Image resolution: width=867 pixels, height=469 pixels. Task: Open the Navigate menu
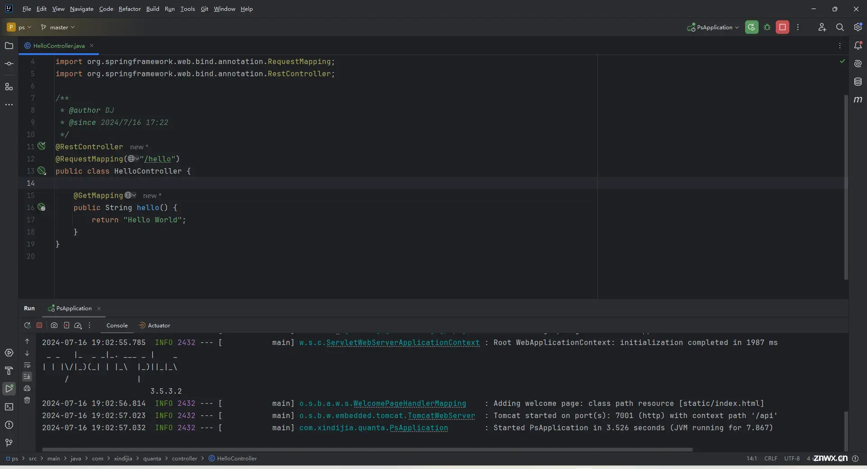pyautogui.click(x=82, y=9)
